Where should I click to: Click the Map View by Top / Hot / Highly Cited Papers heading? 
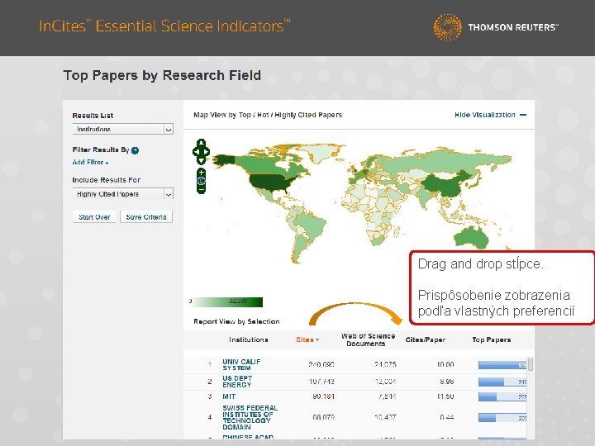pyautogui.click(x=268, y=115)
